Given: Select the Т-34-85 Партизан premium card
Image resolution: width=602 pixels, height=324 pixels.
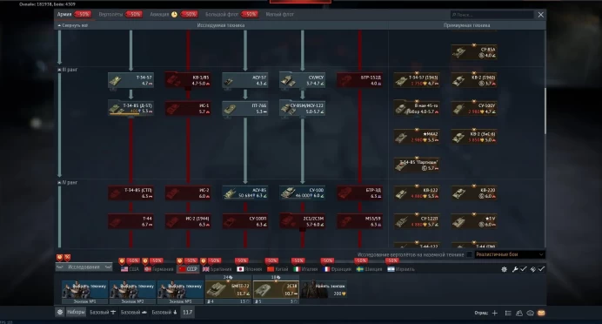Looking at the screenshot, I should click(417, 165).
